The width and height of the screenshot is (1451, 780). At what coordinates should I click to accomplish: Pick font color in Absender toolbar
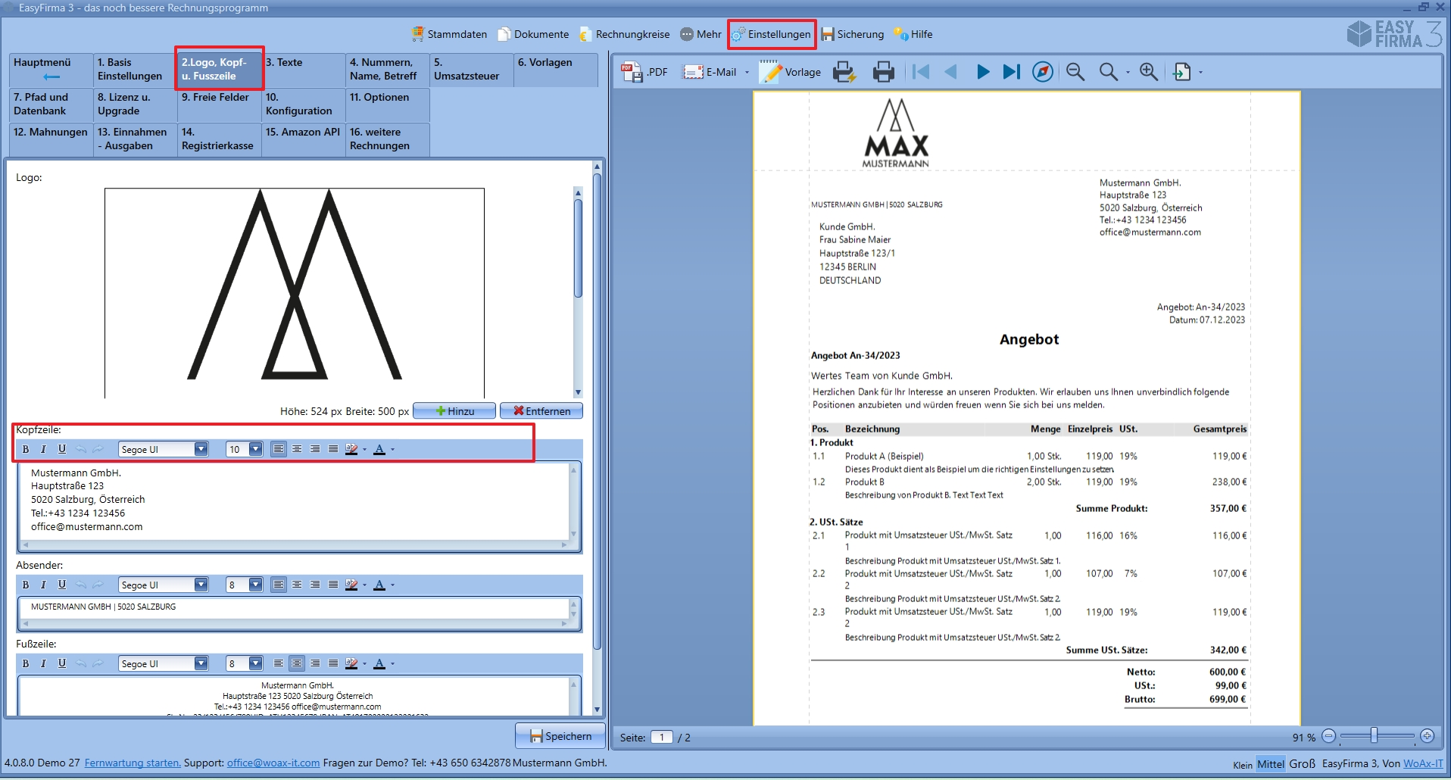pos(379,585)
